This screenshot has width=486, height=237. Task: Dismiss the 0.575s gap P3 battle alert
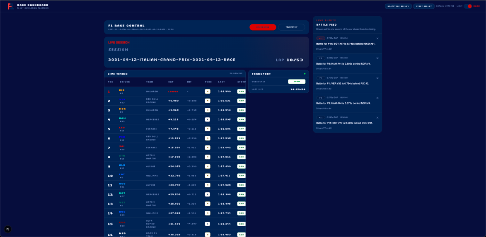pyautogui.click(x=377, y=98)
